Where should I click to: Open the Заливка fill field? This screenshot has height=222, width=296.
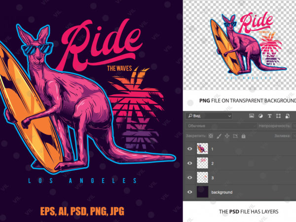(x=294, y=136)
